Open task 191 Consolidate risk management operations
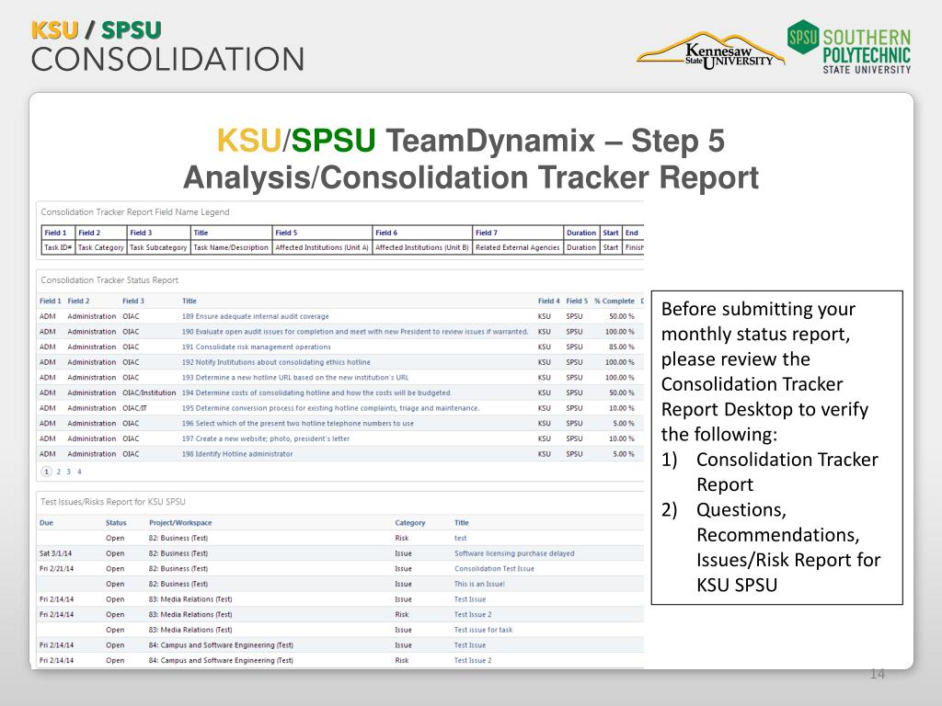The image size is (942, 706). (256, 347)
